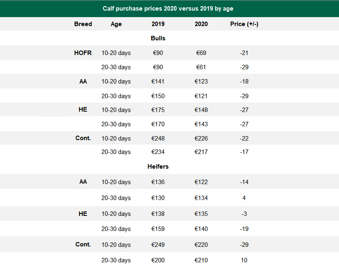
Task: Select the €134 heifer price cell
Action: tap(201, 198)
